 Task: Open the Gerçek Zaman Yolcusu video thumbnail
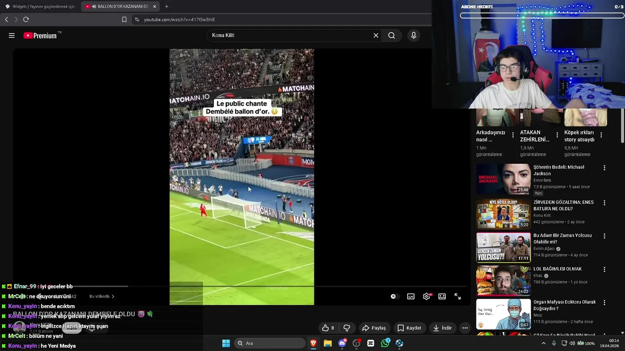(x=503, y=247)
